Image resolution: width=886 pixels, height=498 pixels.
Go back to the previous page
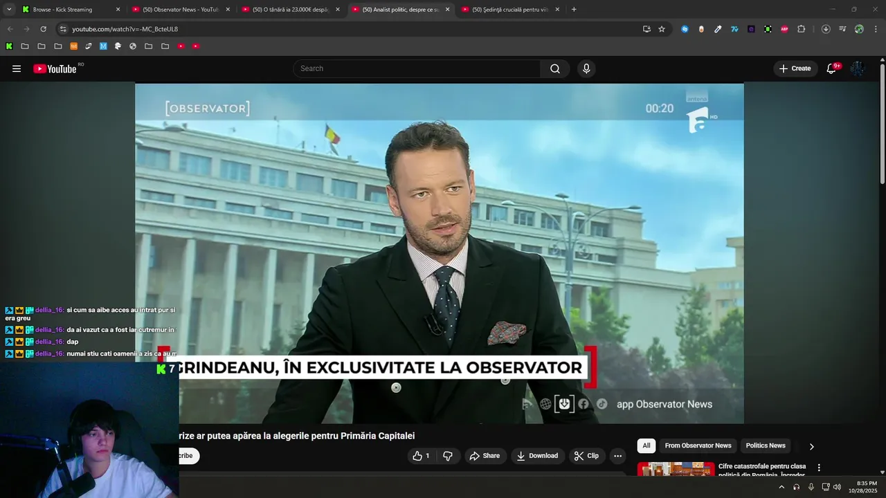coord(10,29)
